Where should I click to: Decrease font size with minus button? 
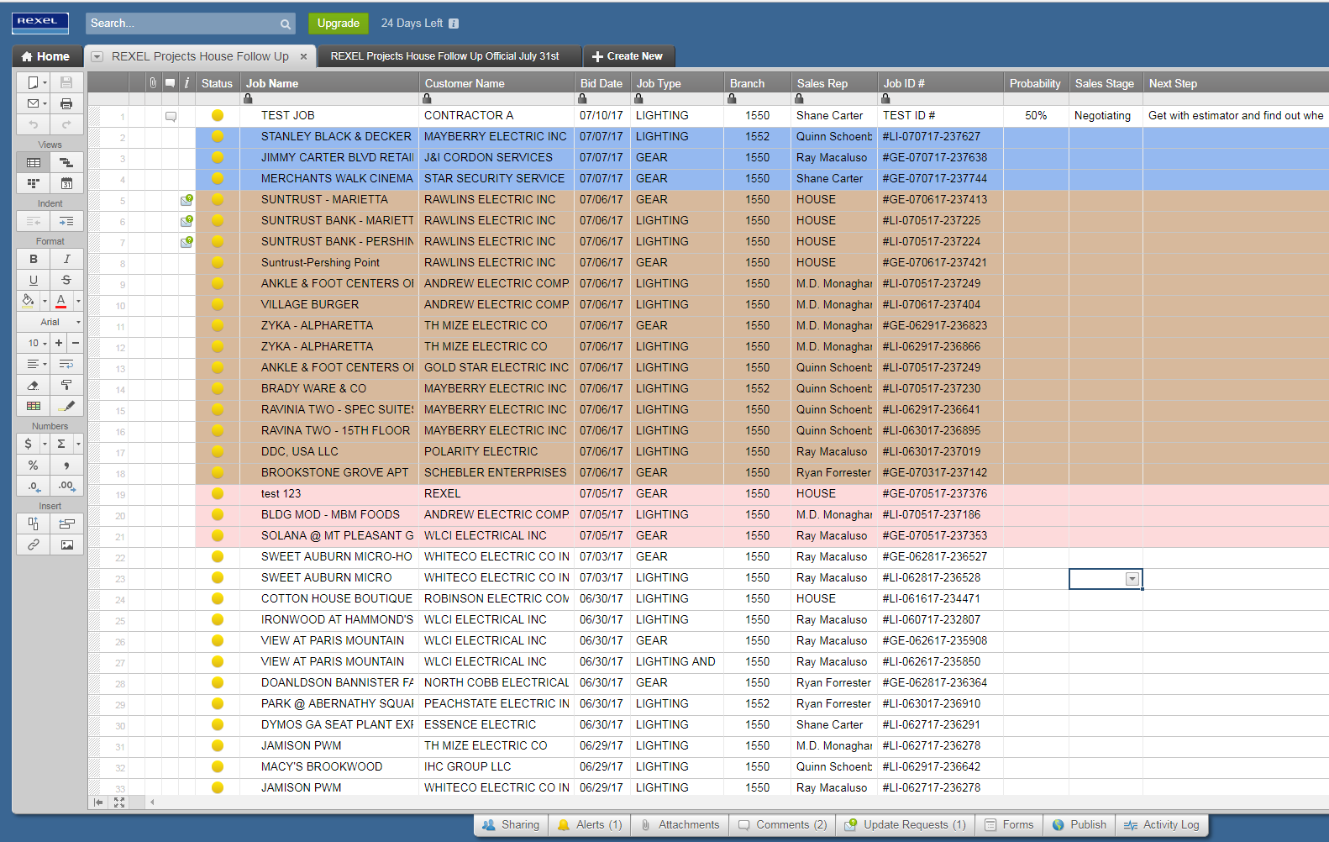[x=75, y=343]
